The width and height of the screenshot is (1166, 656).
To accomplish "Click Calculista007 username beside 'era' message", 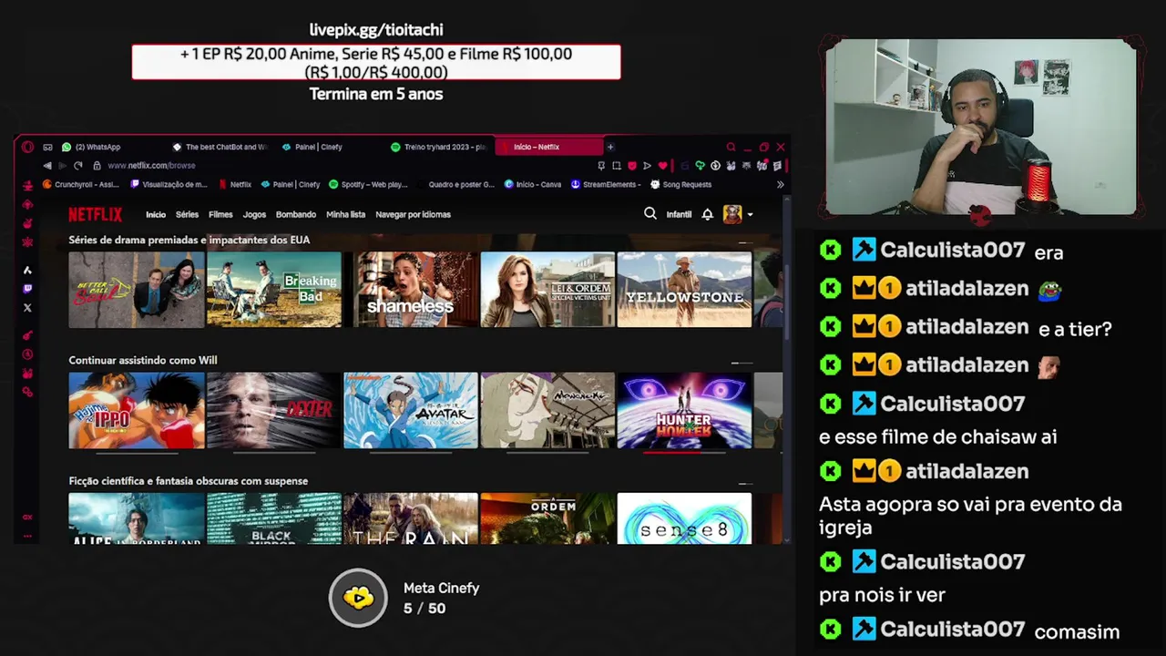I will click(x=952, y=251).
